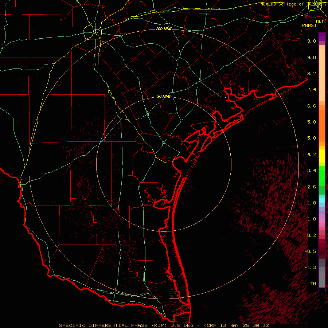
Task: Click the 5.8 legend value
Action: click(x=312, y=122)
